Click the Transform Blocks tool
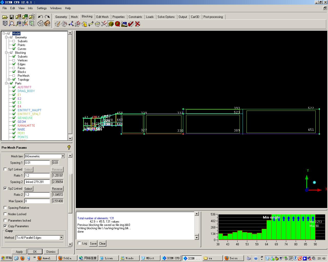 [x=98, y=24]
